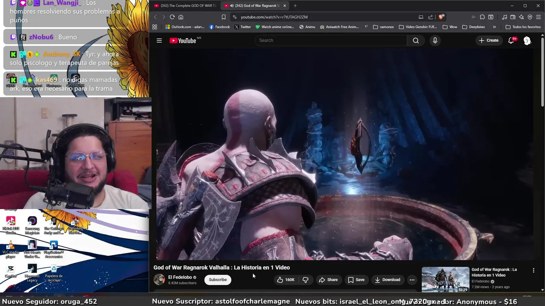Open the Wow bookmarks folder
Image resolution: width=545 pixels, height=306 pixels.
point(450,27)
